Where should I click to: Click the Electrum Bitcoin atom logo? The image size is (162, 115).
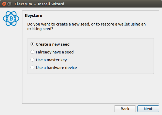pos(11,19)
